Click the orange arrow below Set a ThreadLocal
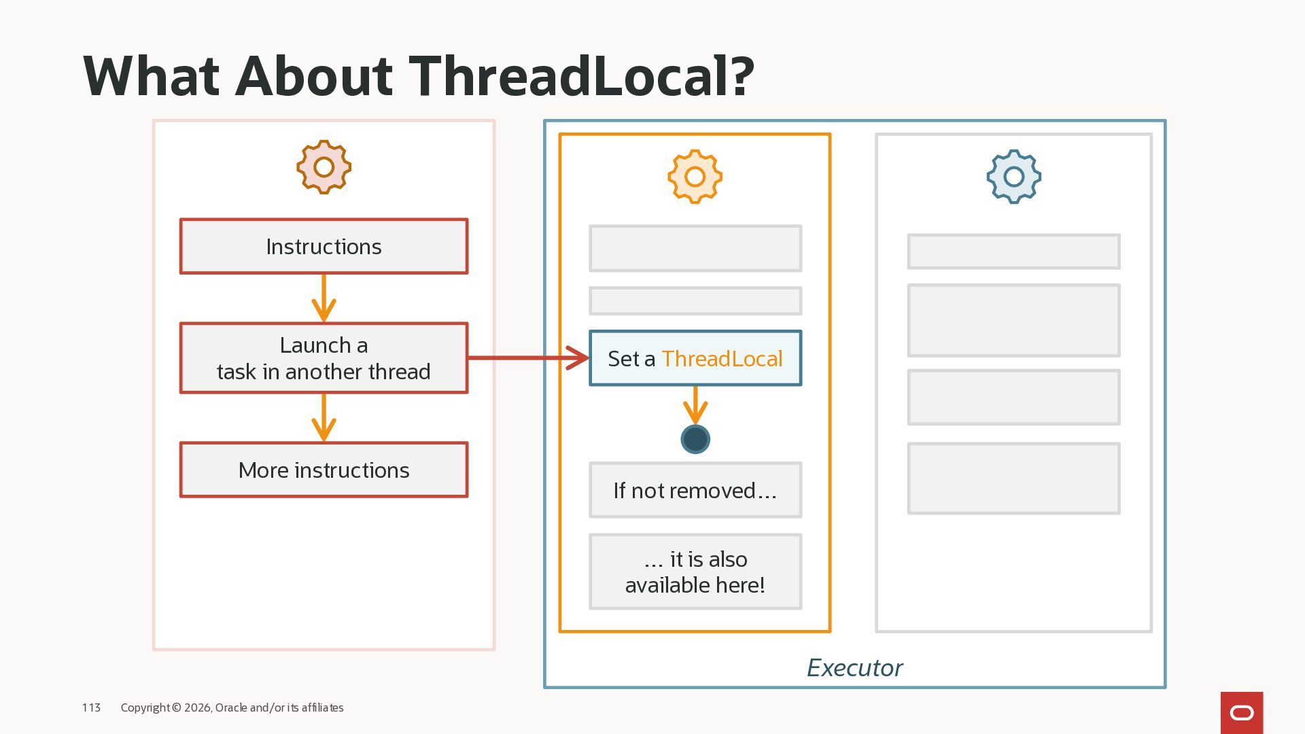This screenshot has height=734, width=1305. pyautogui.click(x=695, y=405)
